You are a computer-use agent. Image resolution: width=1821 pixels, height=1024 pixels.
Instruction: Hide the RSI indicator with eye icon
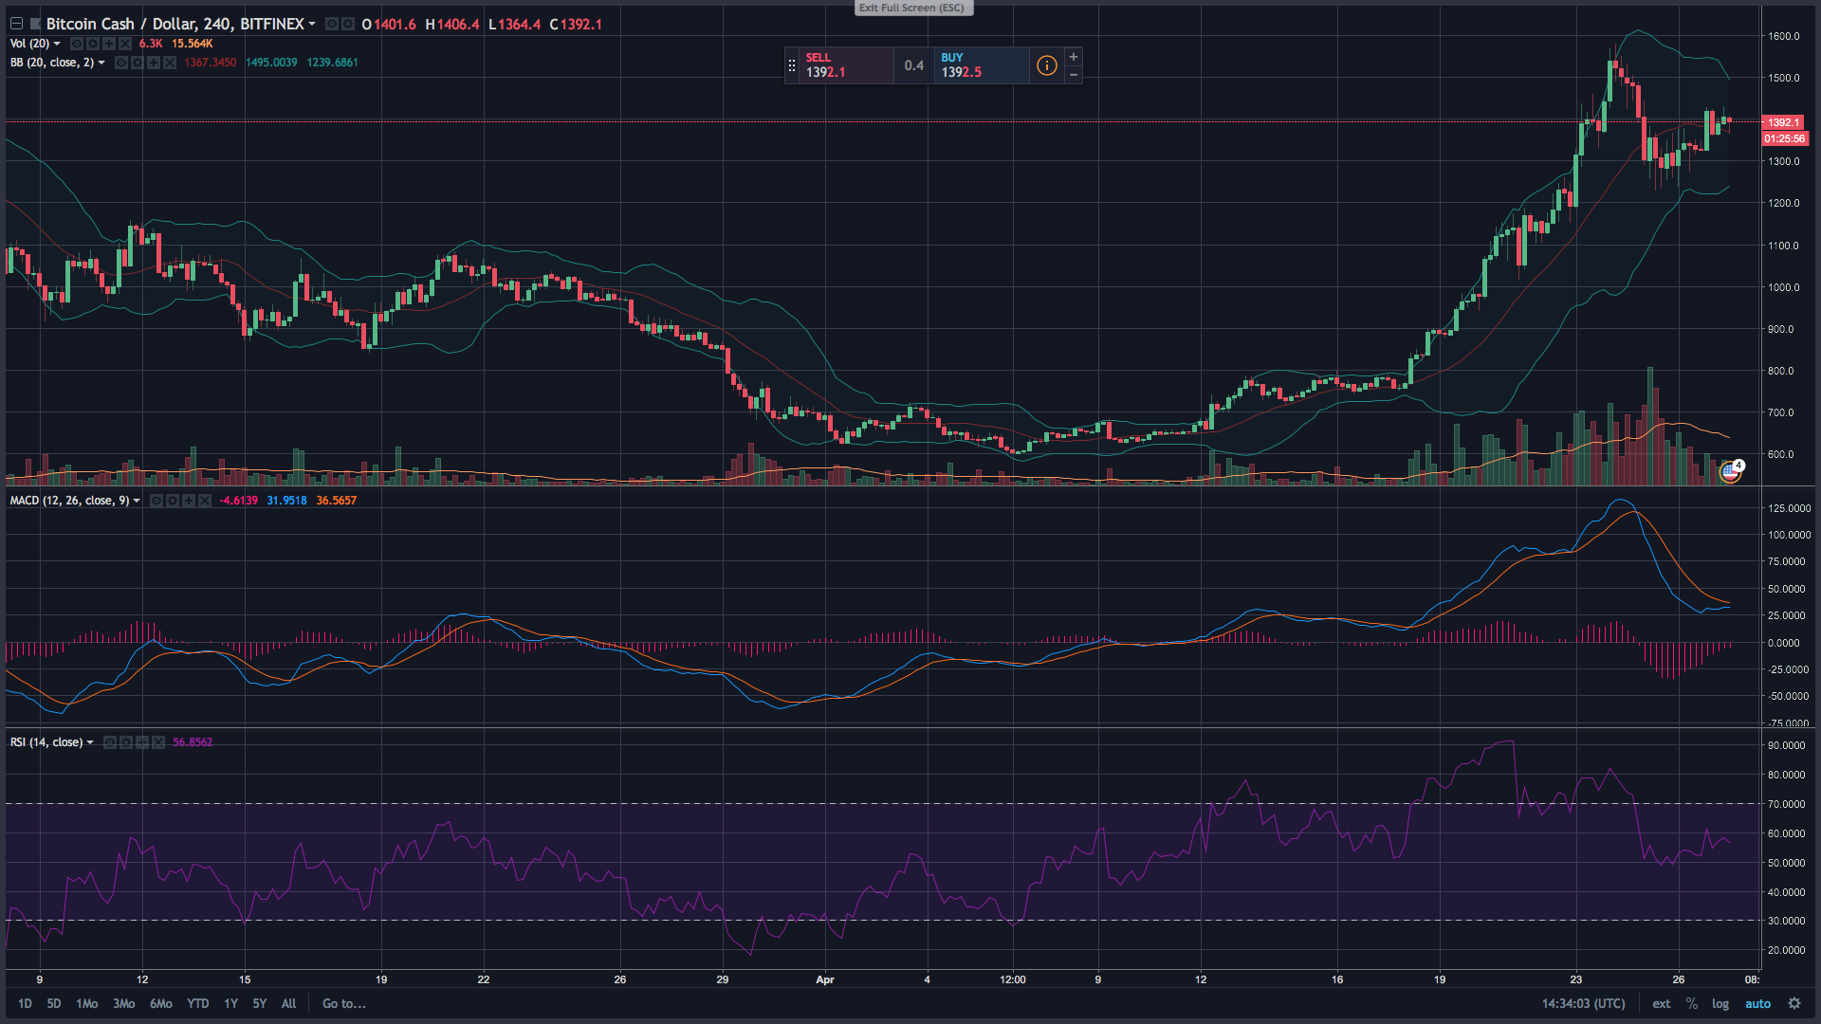click(x=110, y=742)
